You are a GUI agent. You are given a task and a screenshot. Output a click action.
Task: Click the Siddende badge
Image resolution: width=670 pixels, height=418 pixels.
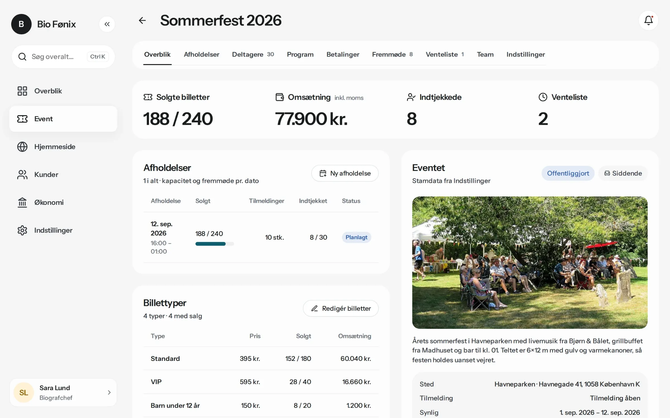623,173
